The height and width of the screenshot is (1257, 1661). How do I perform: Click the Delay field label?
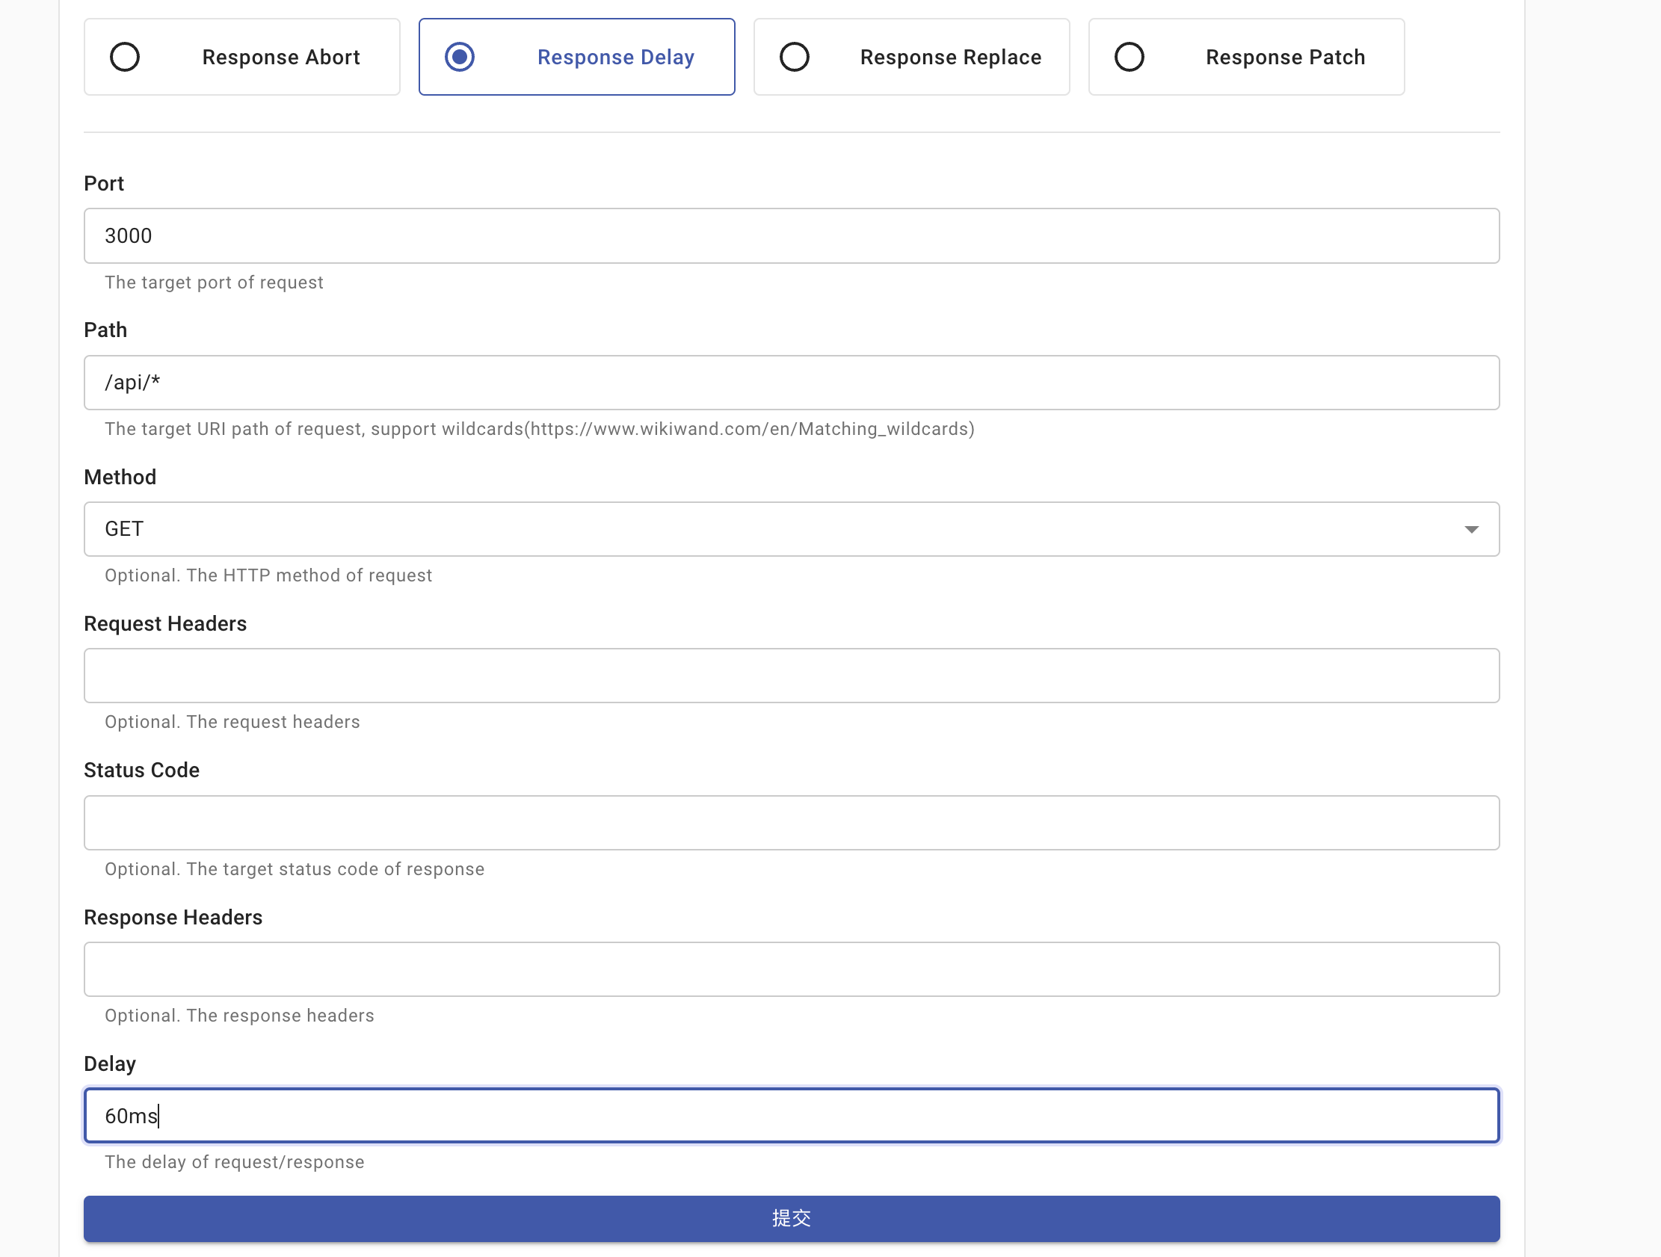[110, 1064]
